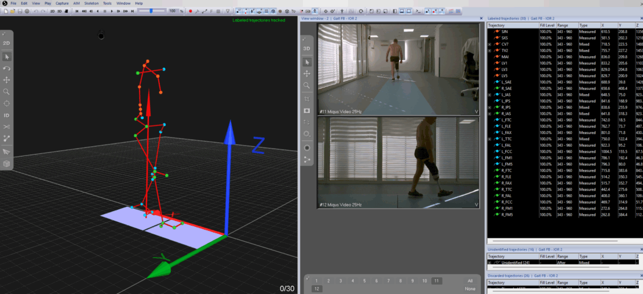Select the Rotate tool in 3D toolbar
Screen dimensions: 643x294
[x=6, y=68]
